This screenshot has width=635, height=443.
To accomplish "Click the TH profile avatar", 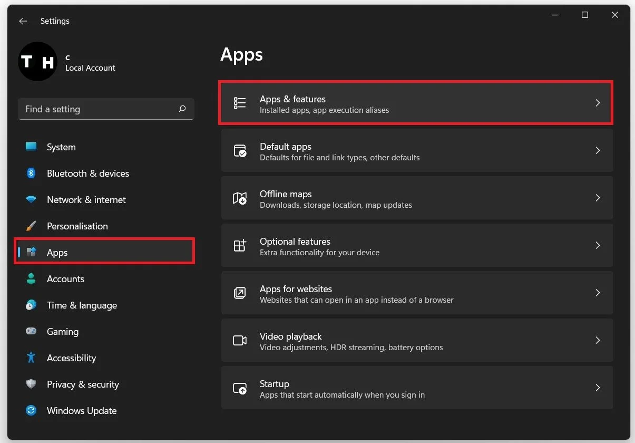I will coord(37,62).
